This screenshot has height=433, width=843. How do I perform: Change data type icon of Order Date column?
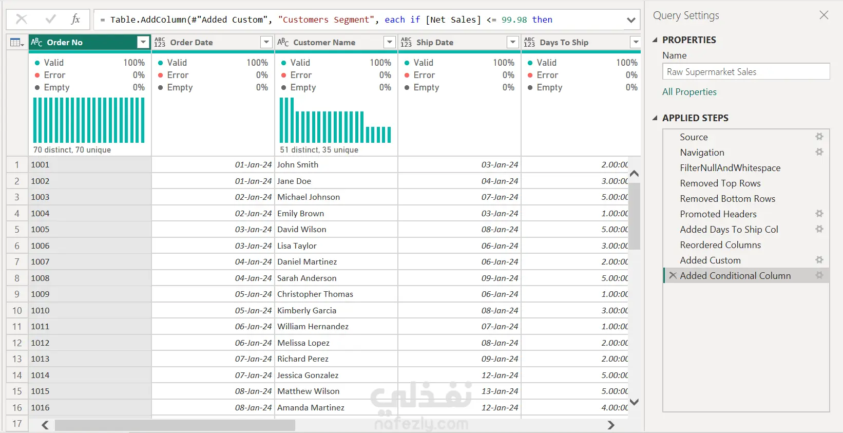coord(160,42)
